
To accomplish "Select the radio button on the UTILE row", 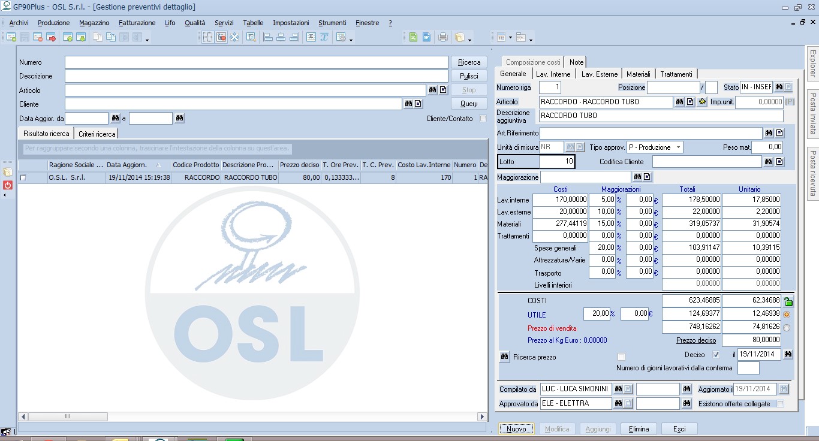I will [x=787, y=315].
